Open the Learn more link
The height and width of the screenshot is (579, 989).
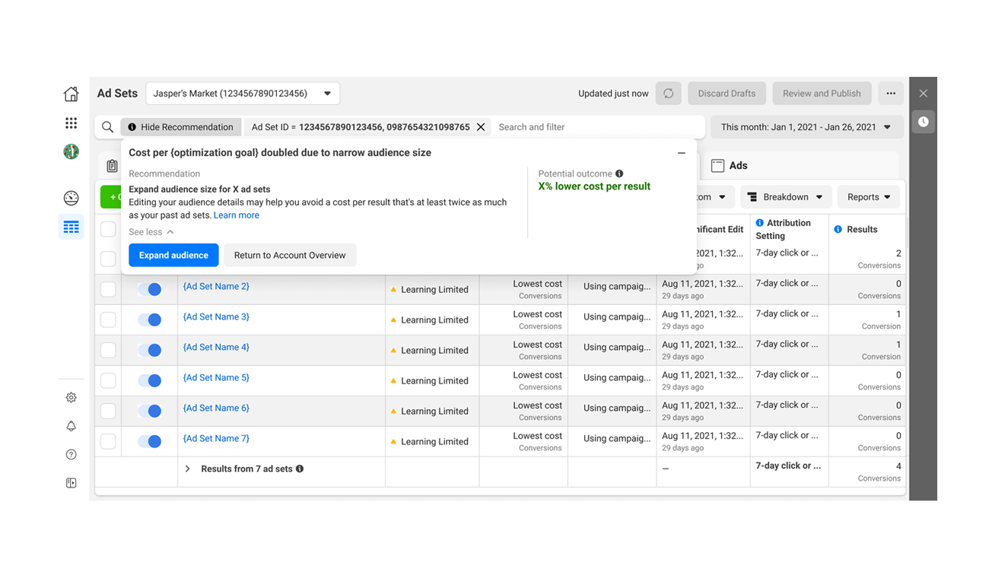coord(236,215)
